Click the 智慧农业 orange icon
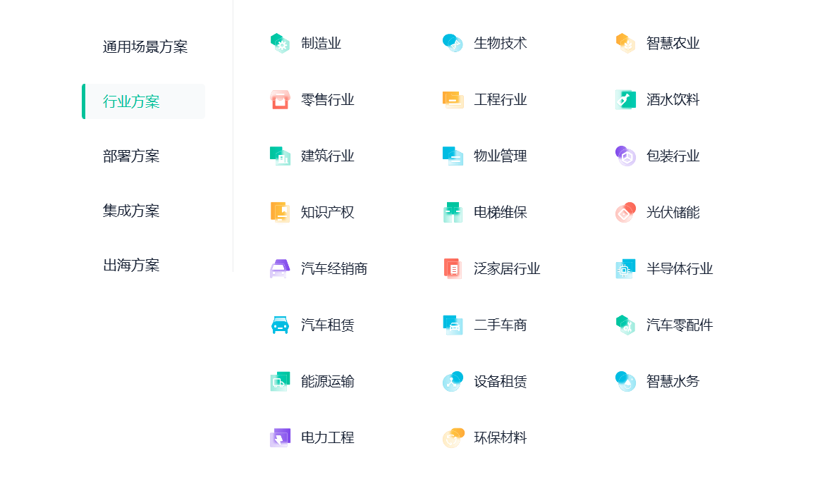 click(625, 44)
